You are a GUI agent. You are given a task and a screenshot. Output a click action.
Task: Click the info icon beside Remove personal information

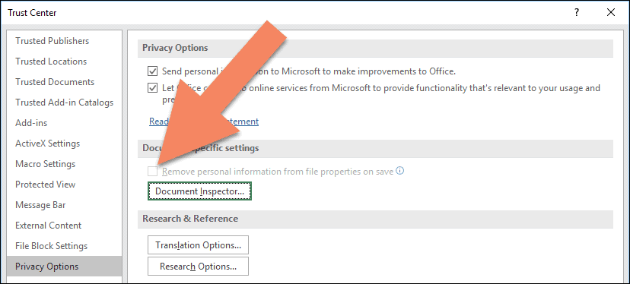[x=399, y=171]
